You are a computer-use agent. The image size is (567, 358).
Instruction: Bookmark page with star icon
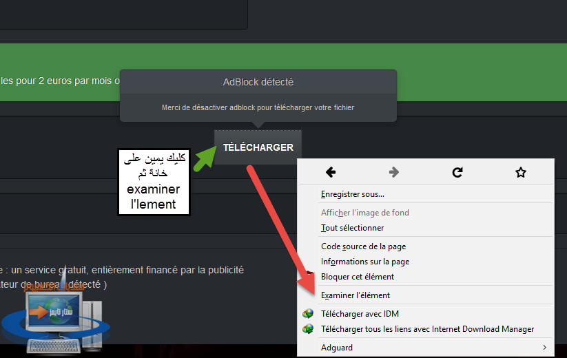click(x=521, y=172)
